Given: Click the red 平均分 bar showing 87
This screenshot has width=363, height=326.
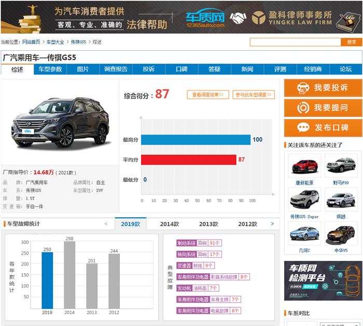Looking at the screenshot, I should click(x=189, y=160).
